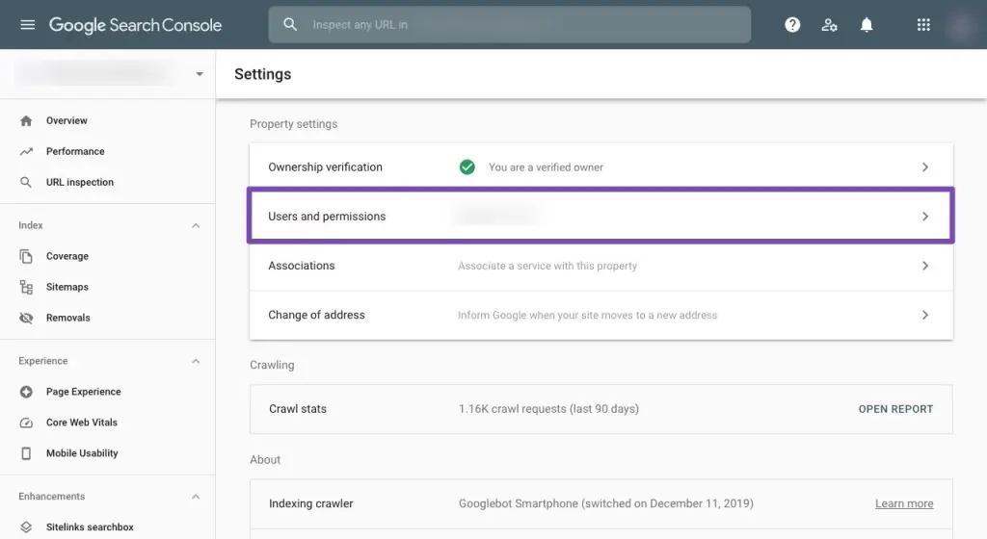
Task: Expand Users and permissions row arrow
Action: pyautogui.click(x=925, y=217)
